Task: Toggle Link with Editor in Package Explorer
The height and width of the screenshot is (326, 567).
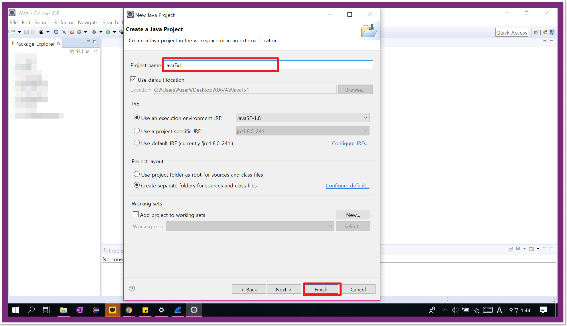Action: [78, 51]
